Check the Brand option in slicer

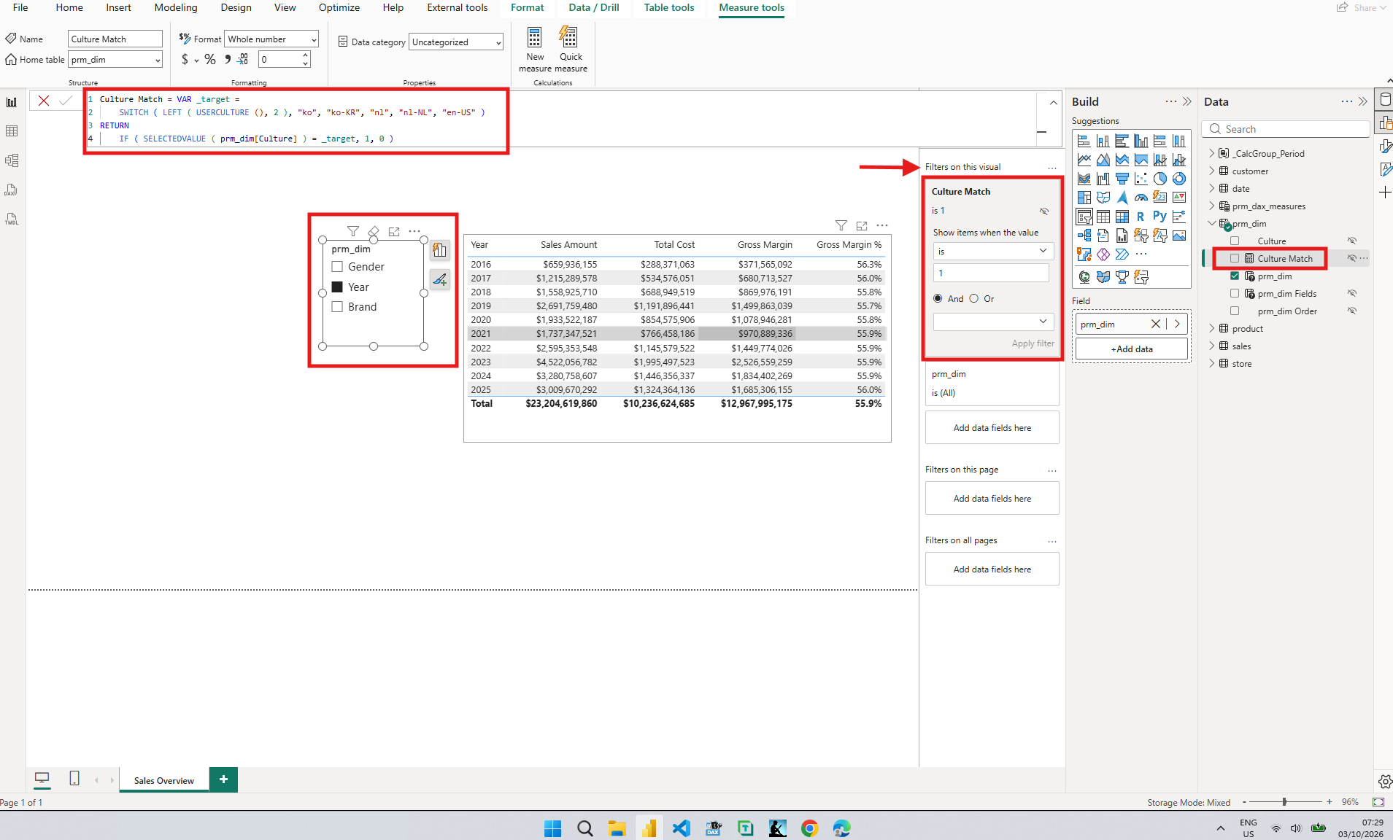[337, 307]
